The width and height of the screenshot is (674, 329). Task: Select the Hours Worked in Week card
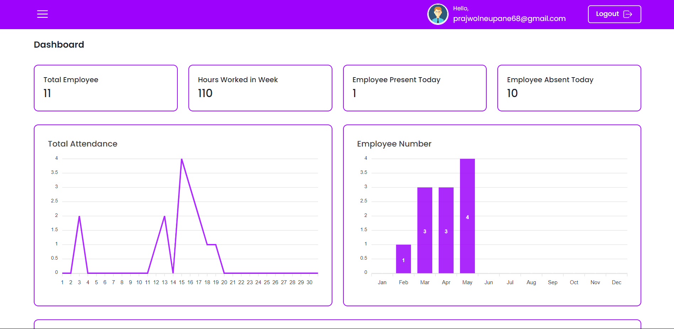coord(260,88)
